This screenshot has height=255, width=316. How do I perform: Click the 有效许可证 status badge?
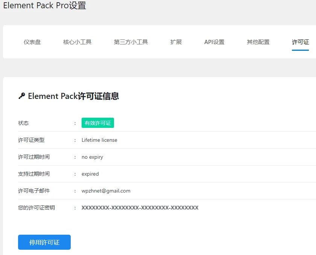[x=97, y=123]
